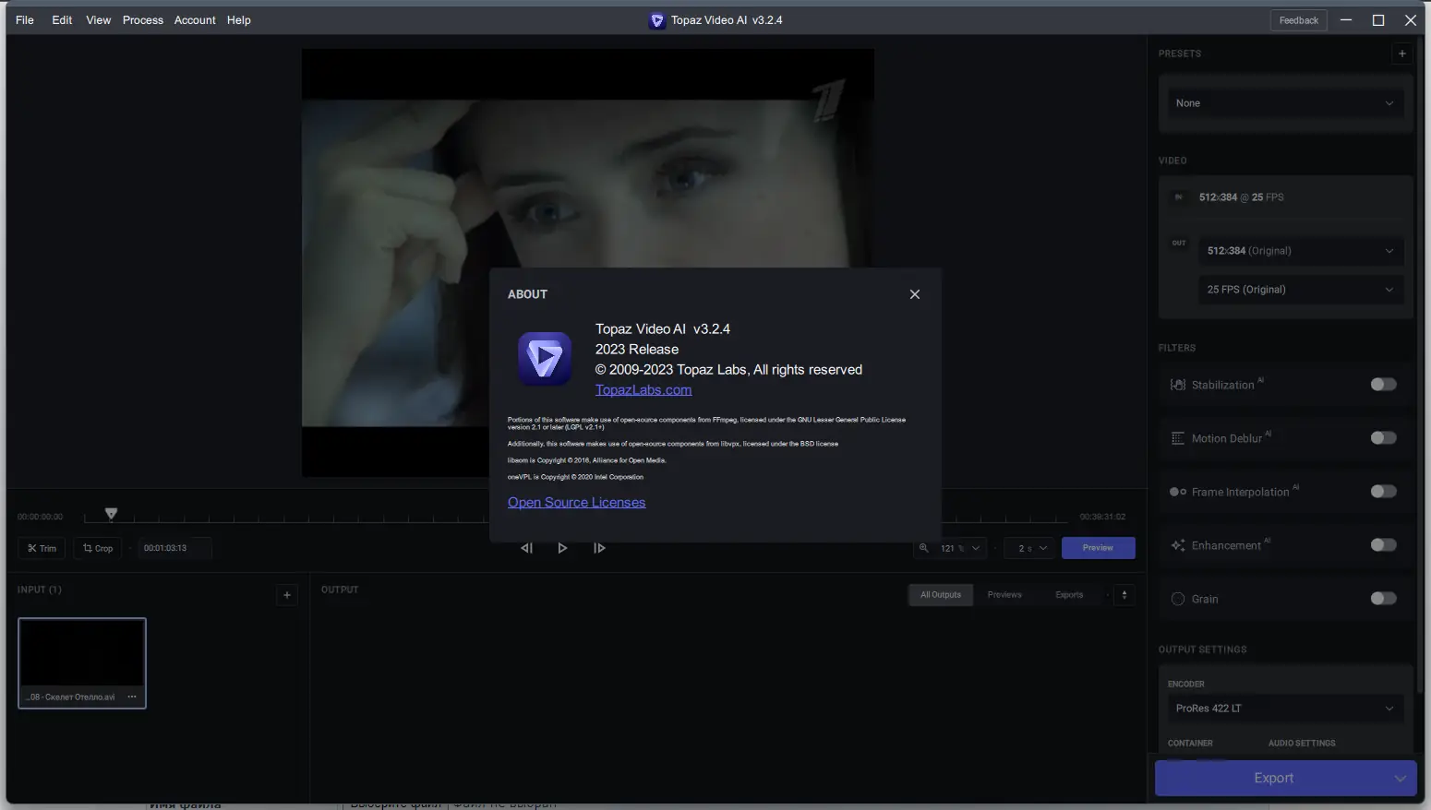Click the timeline playhead marker
This screenshot has width=1431, height=810.
(111, 514)
